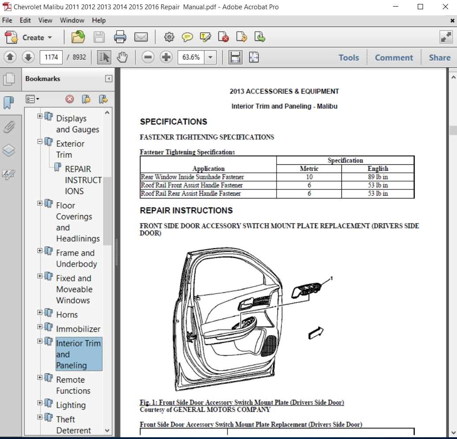Viewport: 457px width, 439px height.
Task: Expand the Frame and Underbody bookmark
Action: coord(40,251)
